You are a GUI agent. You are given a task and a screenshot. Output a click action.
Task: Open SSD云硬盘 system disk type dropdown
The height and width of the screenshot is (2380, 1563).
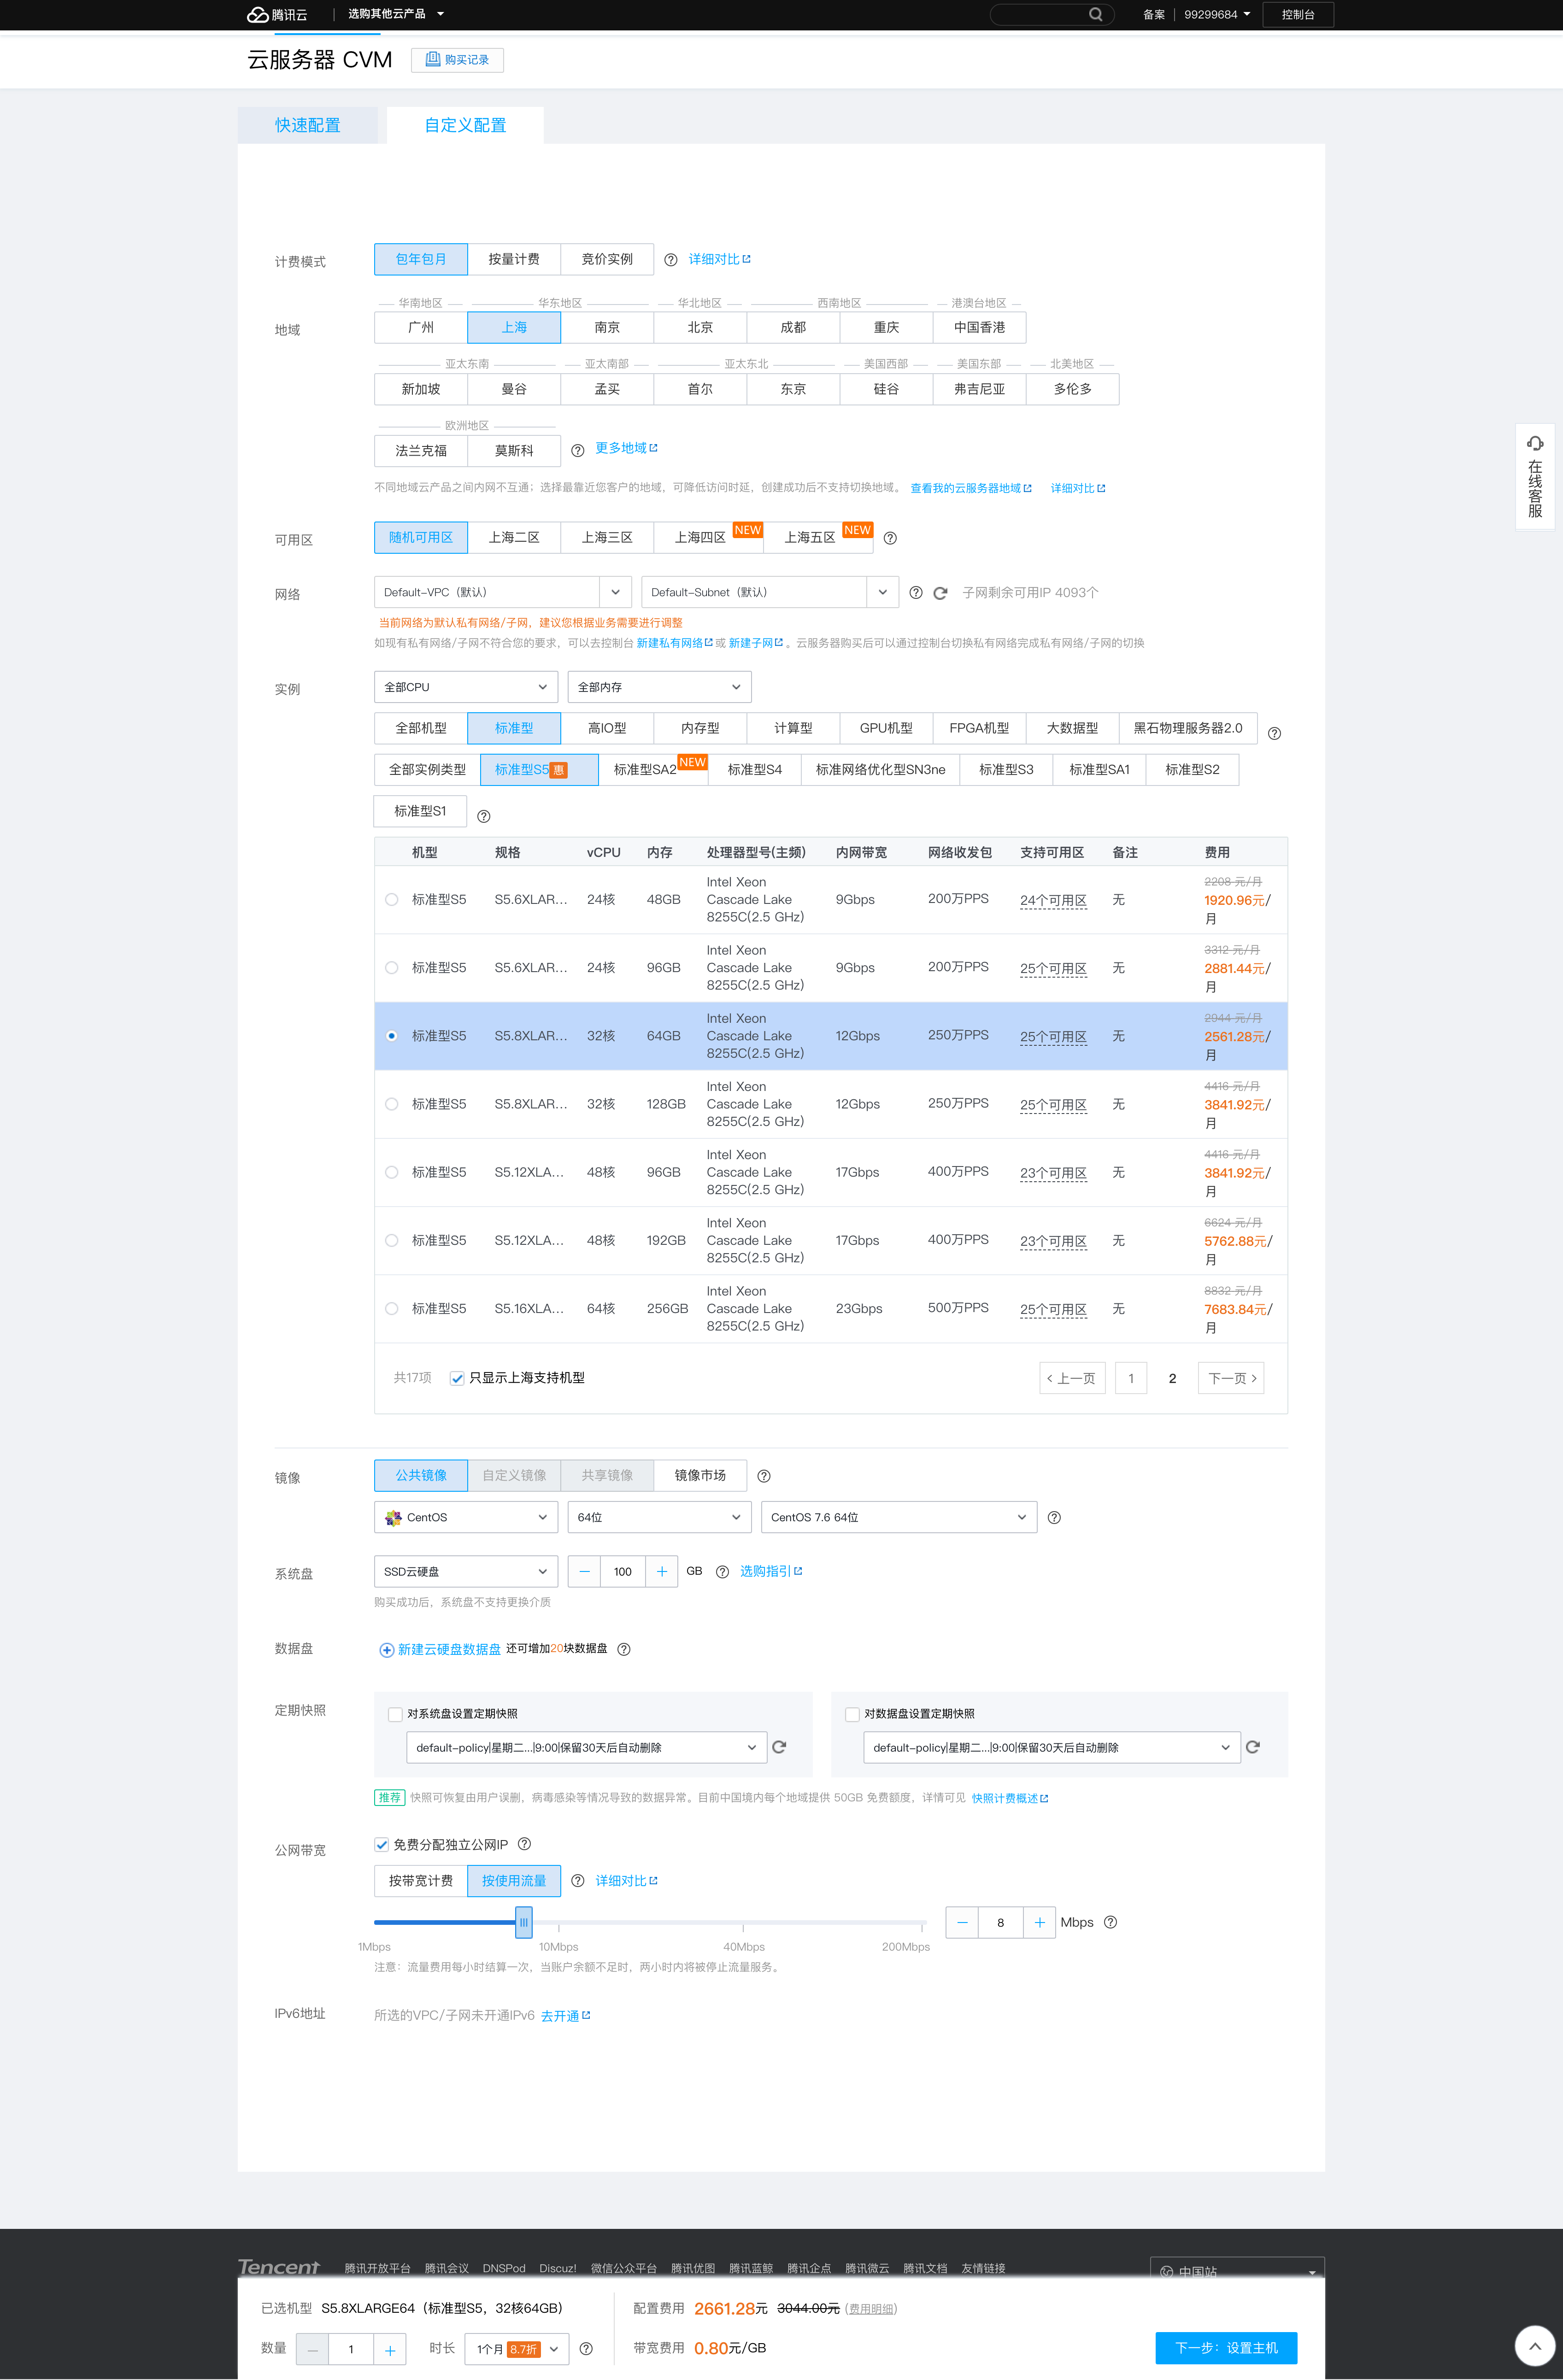[x=466, y=1571]
